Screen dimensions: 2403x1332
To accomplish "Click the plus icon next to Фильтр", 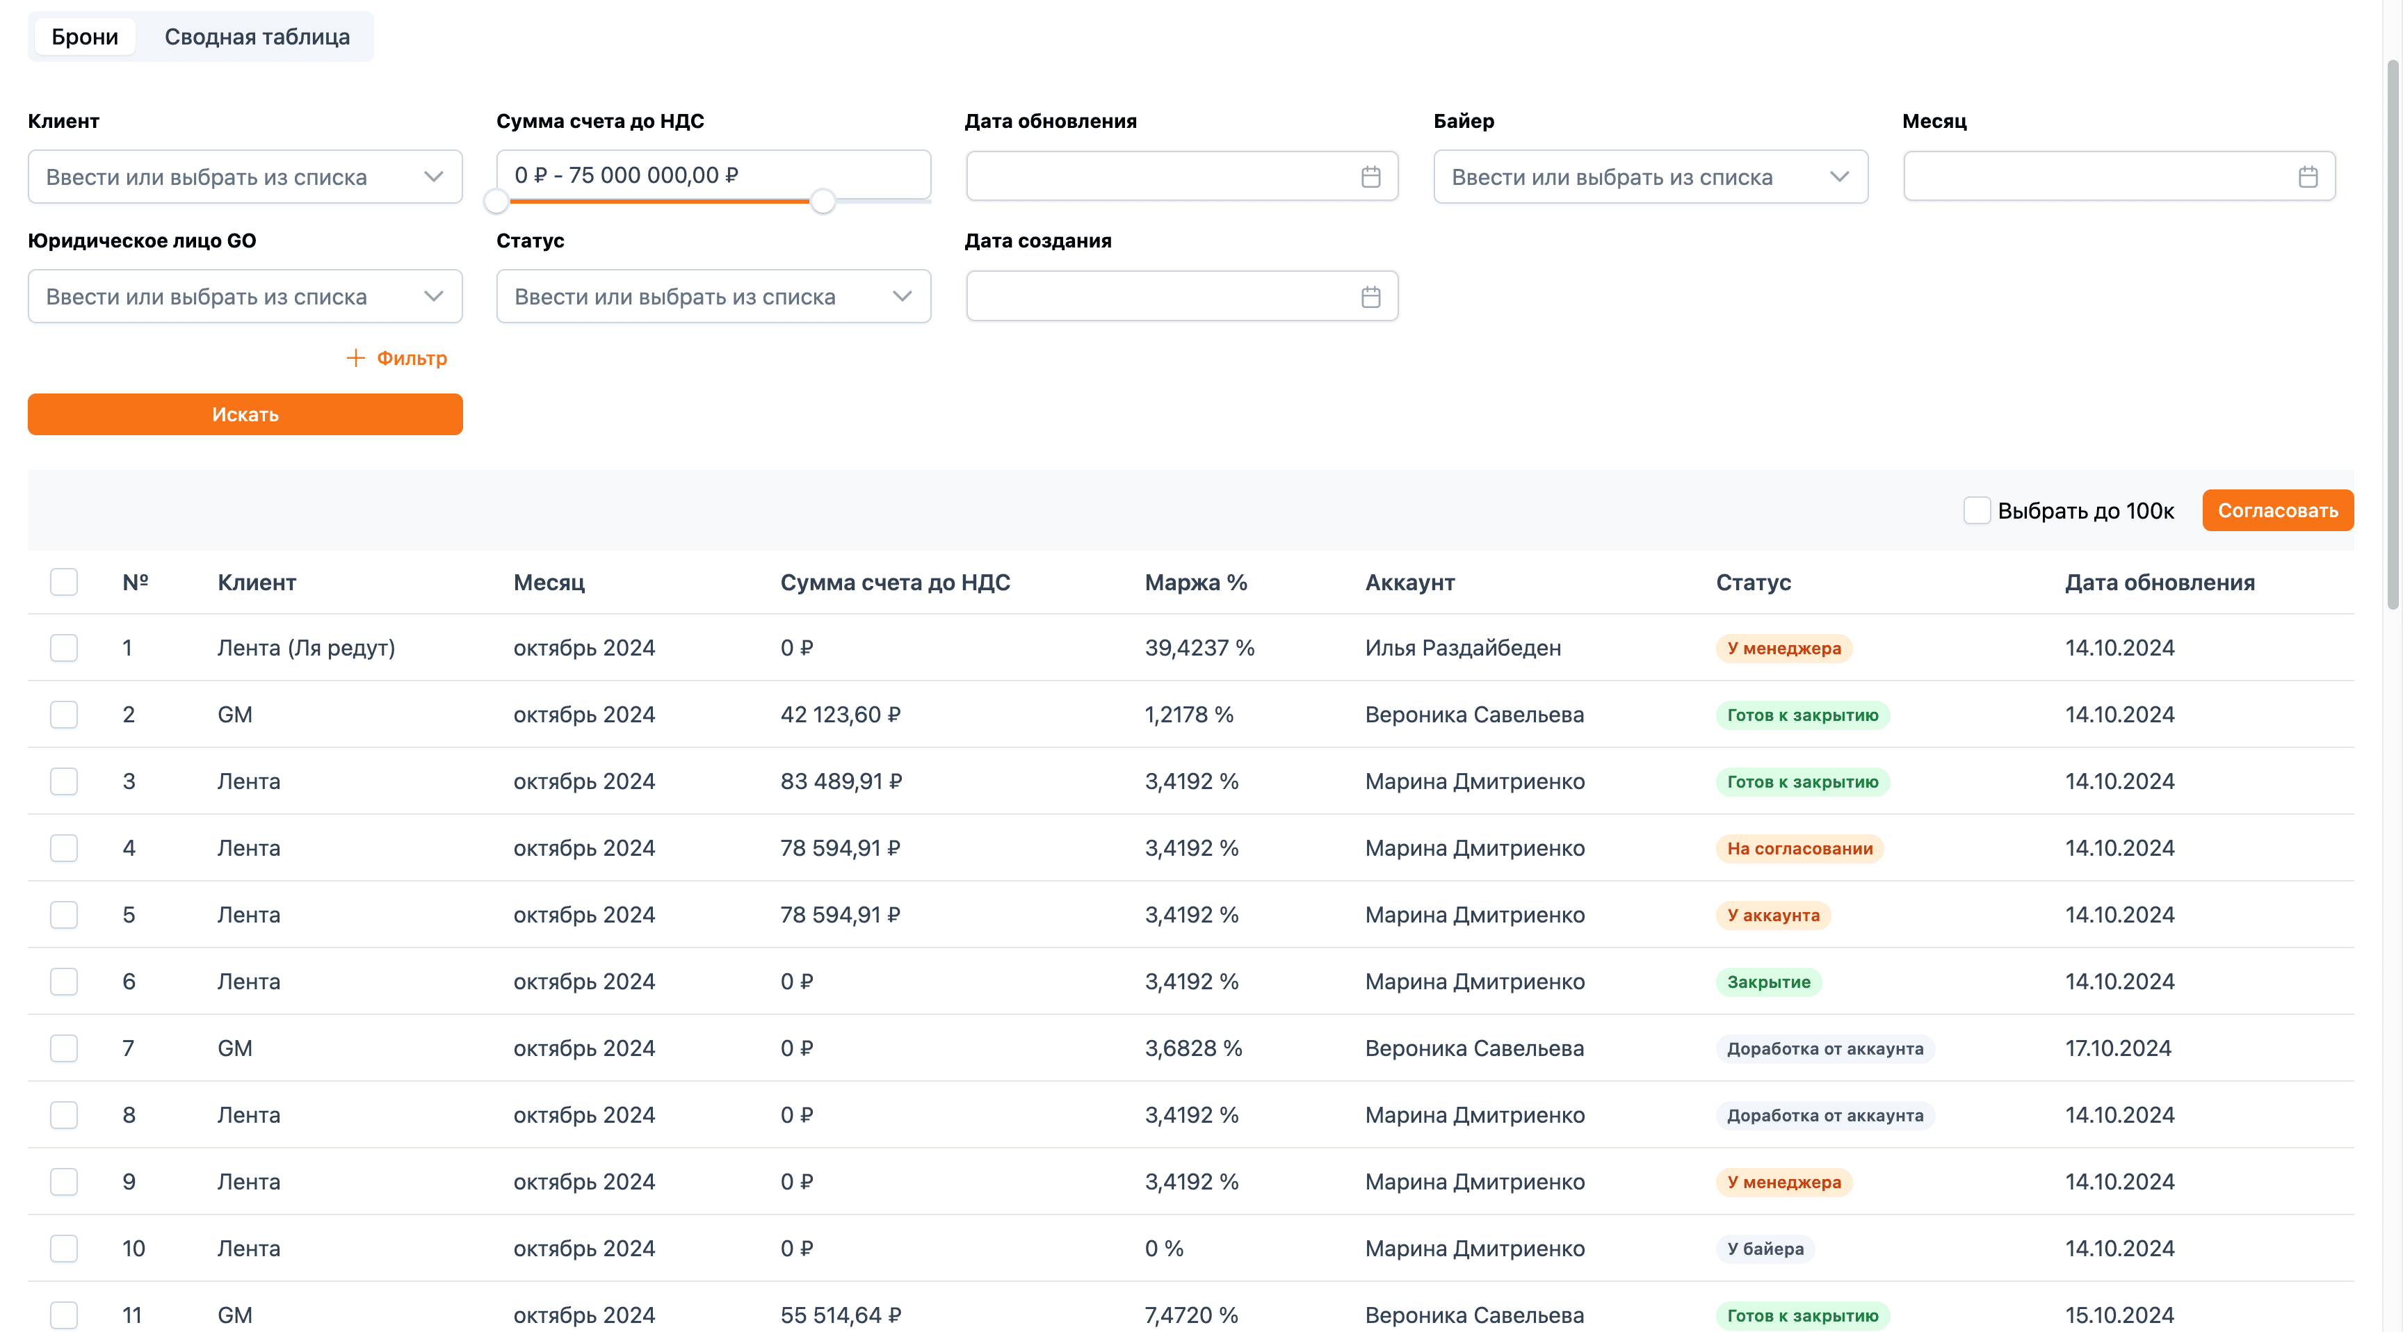I will point(355,358).
